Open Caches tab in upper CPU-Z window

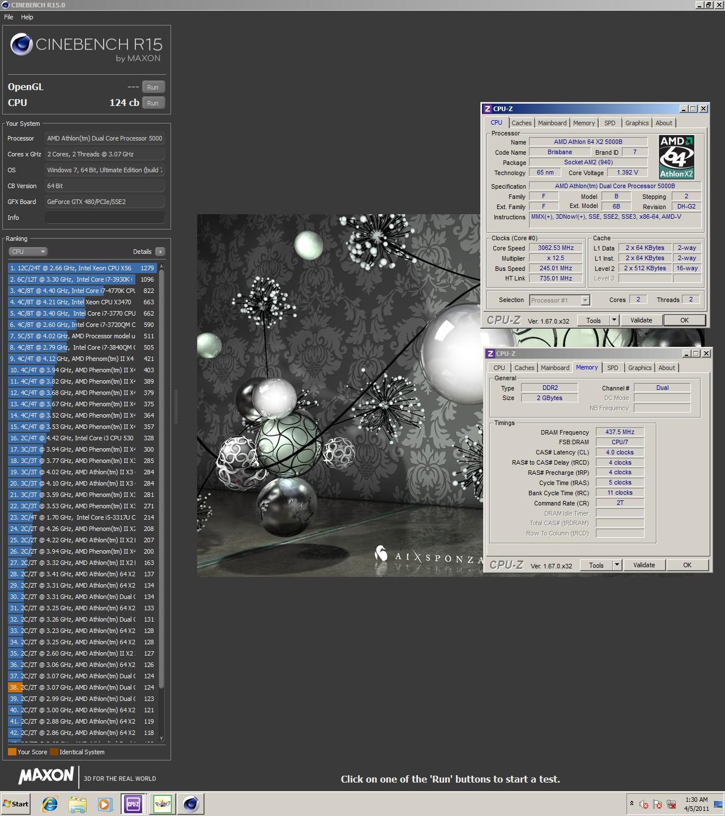coord(522,123)
